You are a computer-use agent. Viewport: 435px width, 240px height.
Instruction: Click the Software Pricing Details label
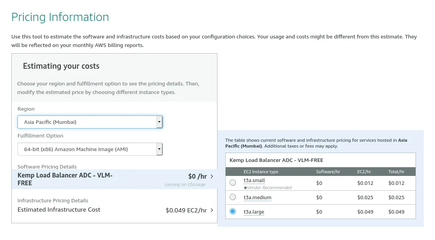47,167
